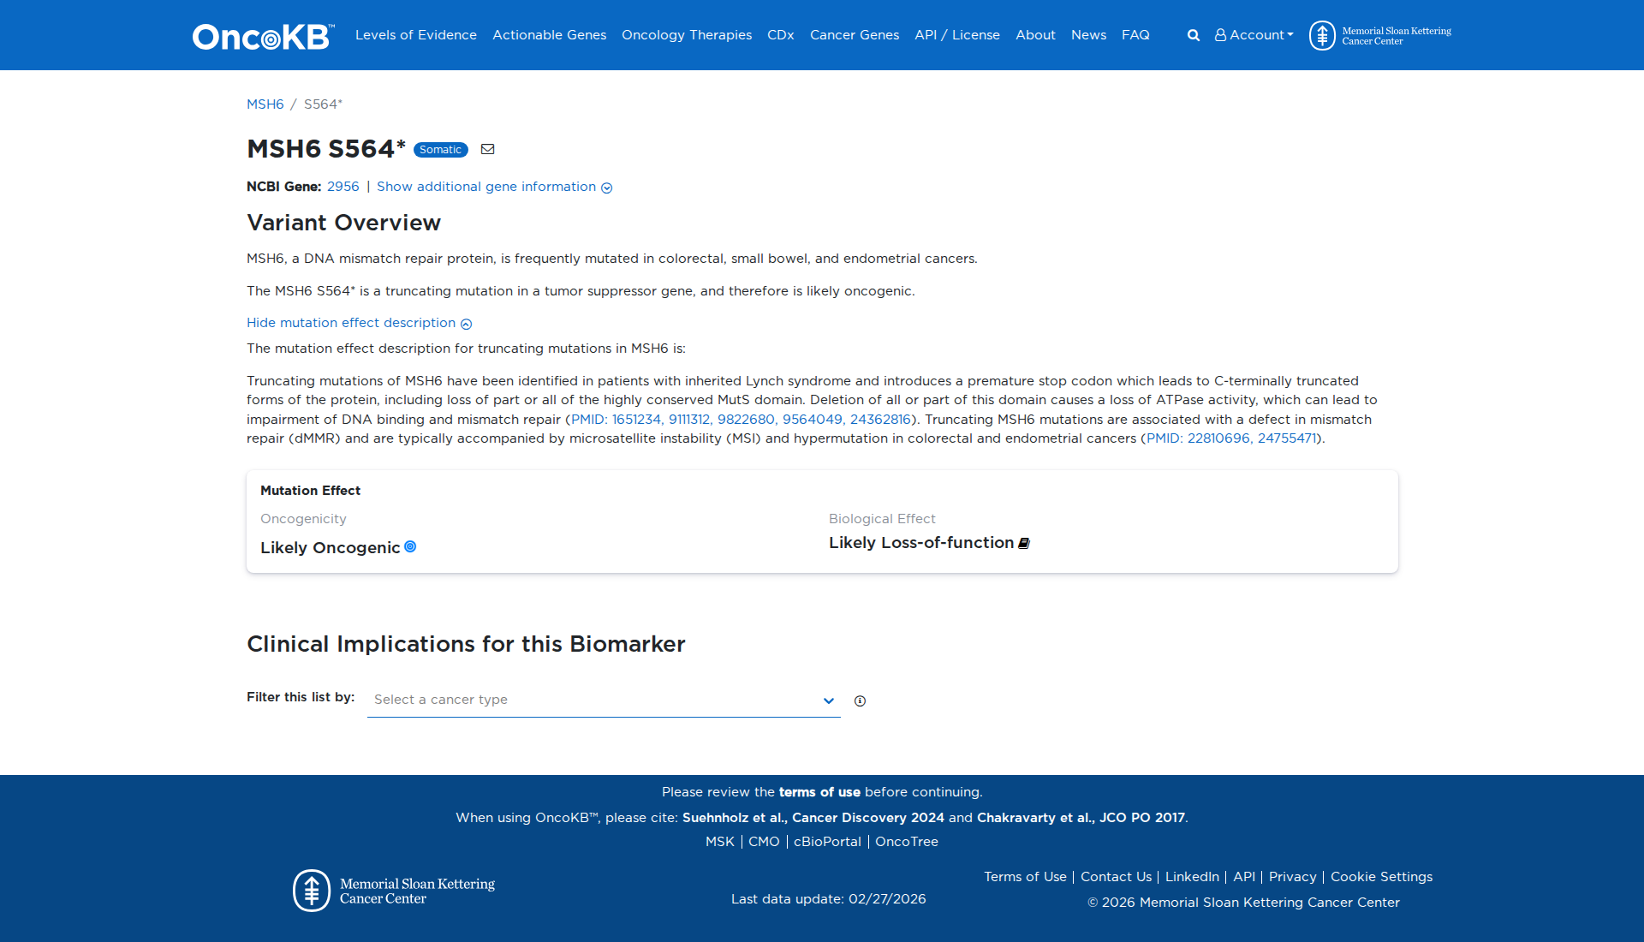Image resolution: width=1644 pixels, height=942 pixels.
Task: Click the Memorial Sloan Kettering logo in header
Action: tap(1379, 35)
